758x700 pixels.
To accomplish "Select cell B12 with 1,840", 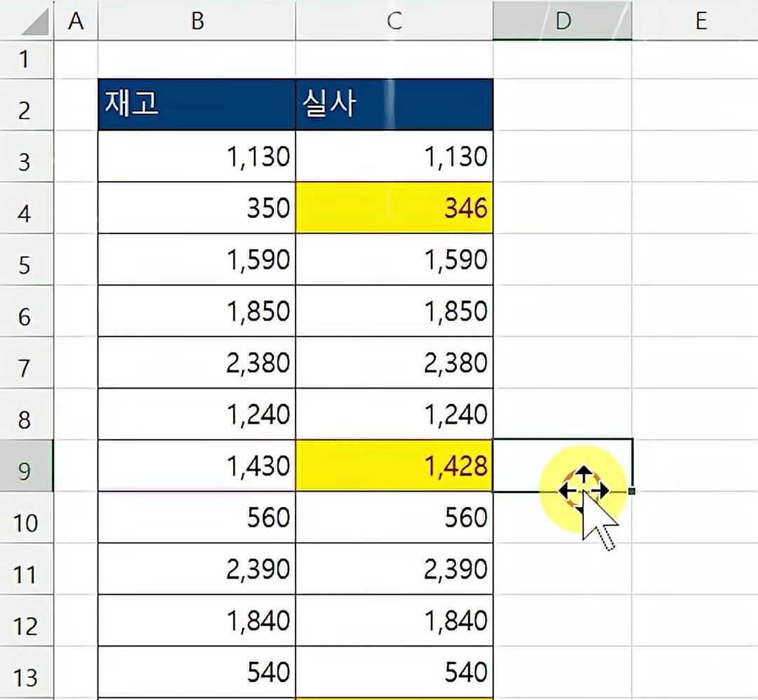I will 197,621.
